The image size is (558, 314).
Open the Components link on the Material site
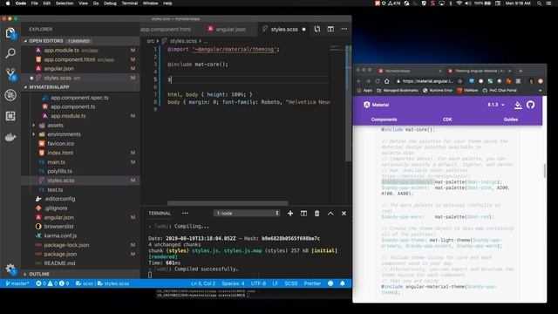[x=384, y=119]
